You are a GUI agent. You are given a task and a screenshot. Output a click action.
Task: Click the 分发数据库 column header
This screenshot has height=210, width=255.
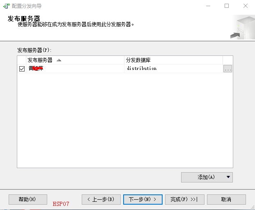pyautogui.click(x=173, y=60)
